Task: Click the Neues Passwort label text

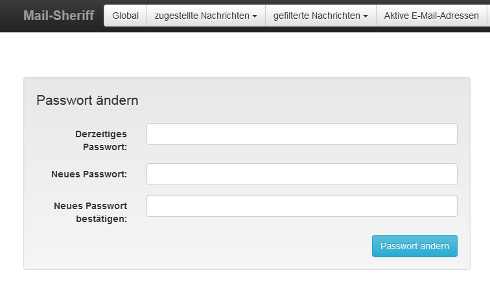Action: coord(89,174)
